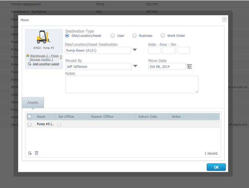Click the Row input box
This screenshot has height=188, width=249.
tap(169, 50)
